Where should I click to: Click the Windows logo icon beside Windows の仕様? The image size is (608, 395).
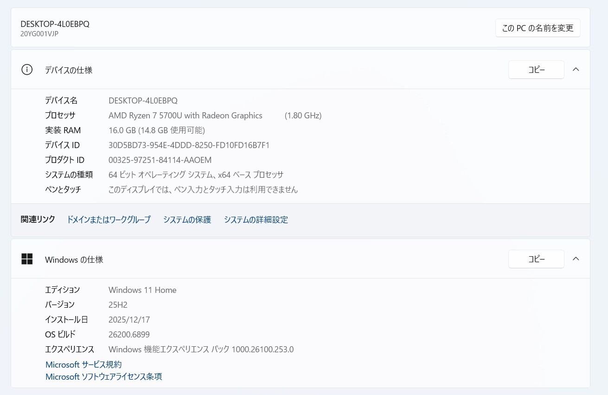27,259
